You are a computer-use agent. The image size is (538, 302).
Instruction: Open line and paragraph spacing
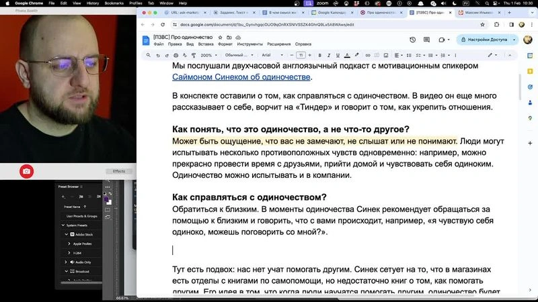click(409, 55)
